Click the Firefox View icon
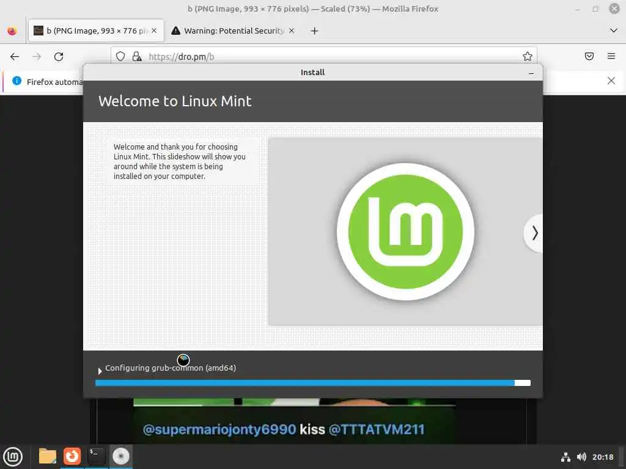The width and height of the screenshot is (626, 469). pyautogui.click(x=12, y=31)
